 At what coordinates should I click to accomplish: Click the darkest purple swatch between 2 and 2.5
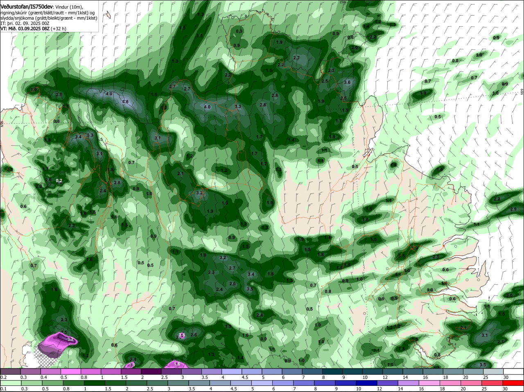click(151, 372)
